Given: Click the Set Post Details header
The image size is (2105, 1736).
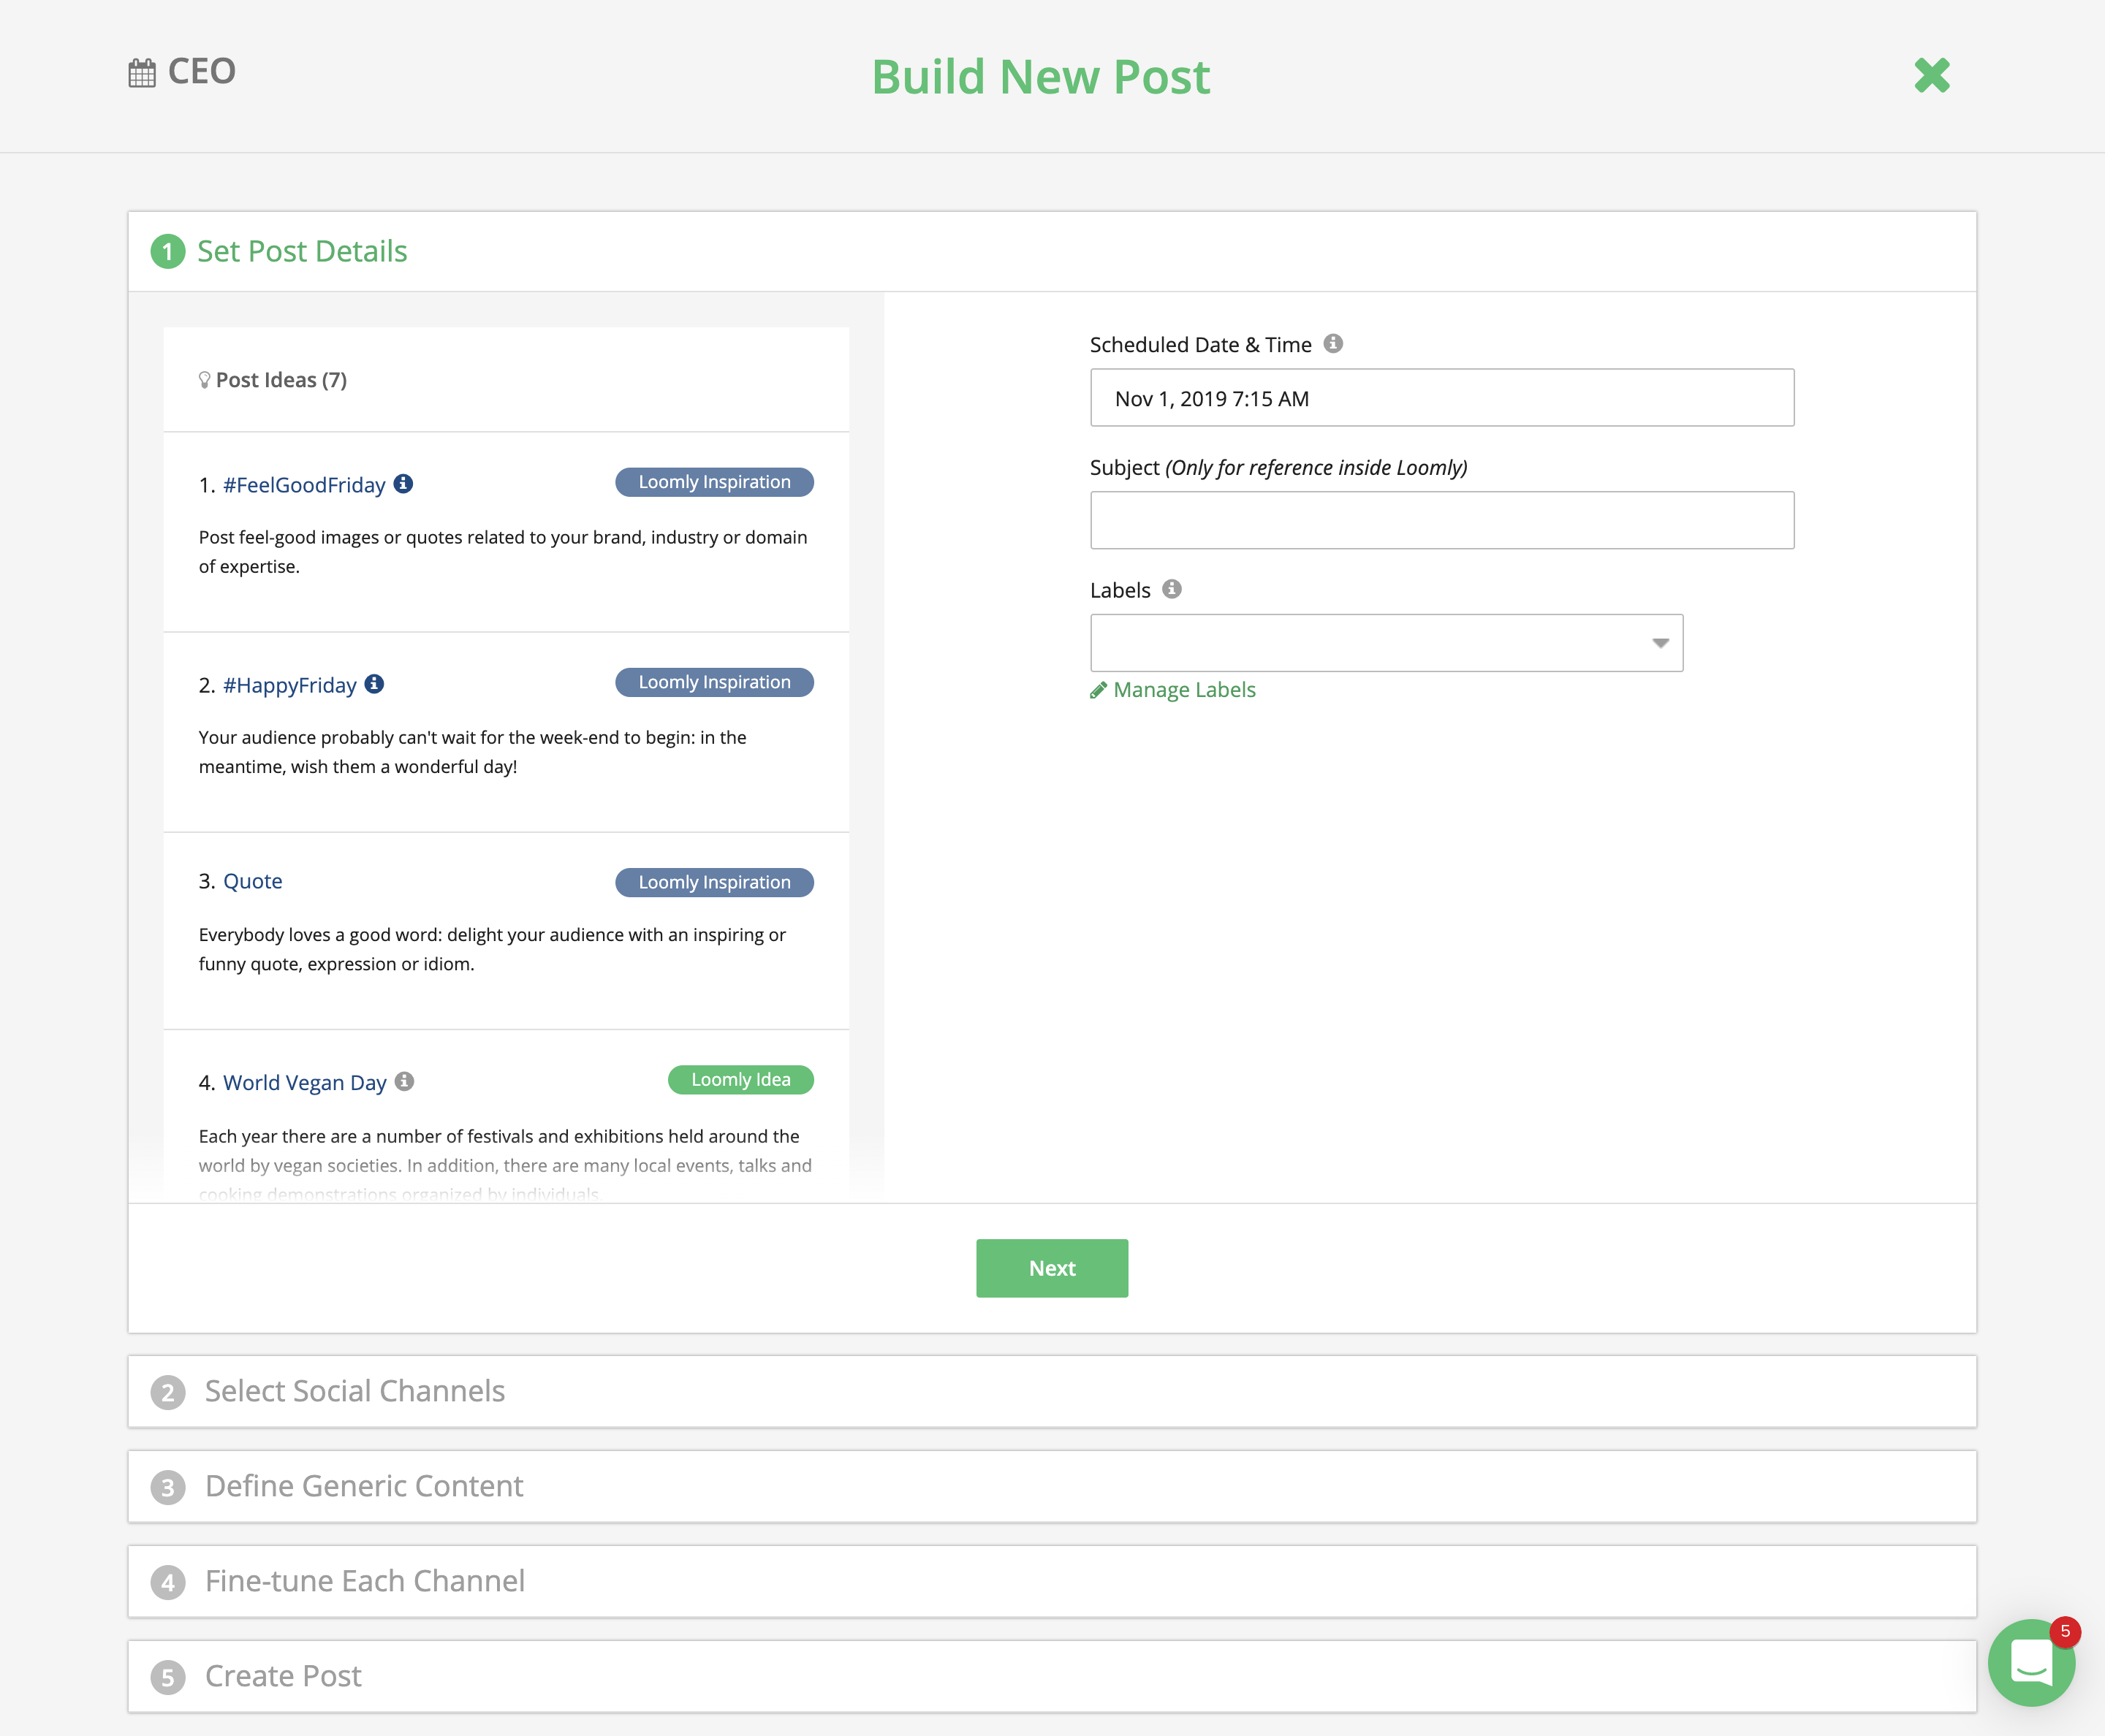Looking at the screenshot, I should (301, 251).
